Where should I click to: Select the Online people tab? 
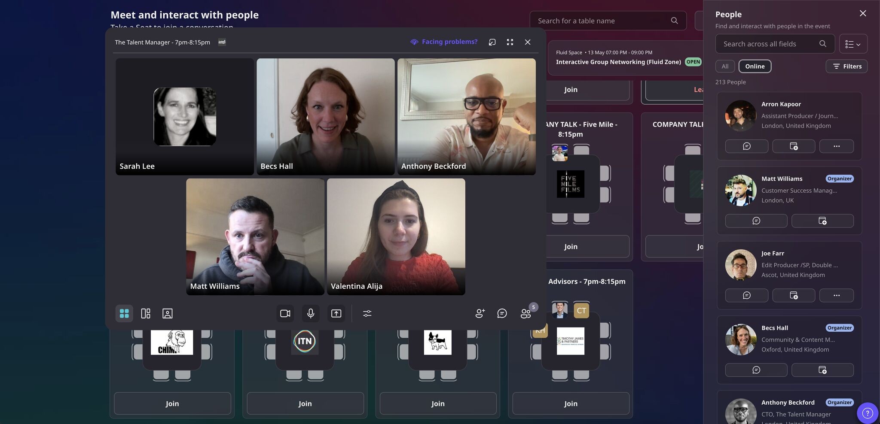[x=755, y=66]
